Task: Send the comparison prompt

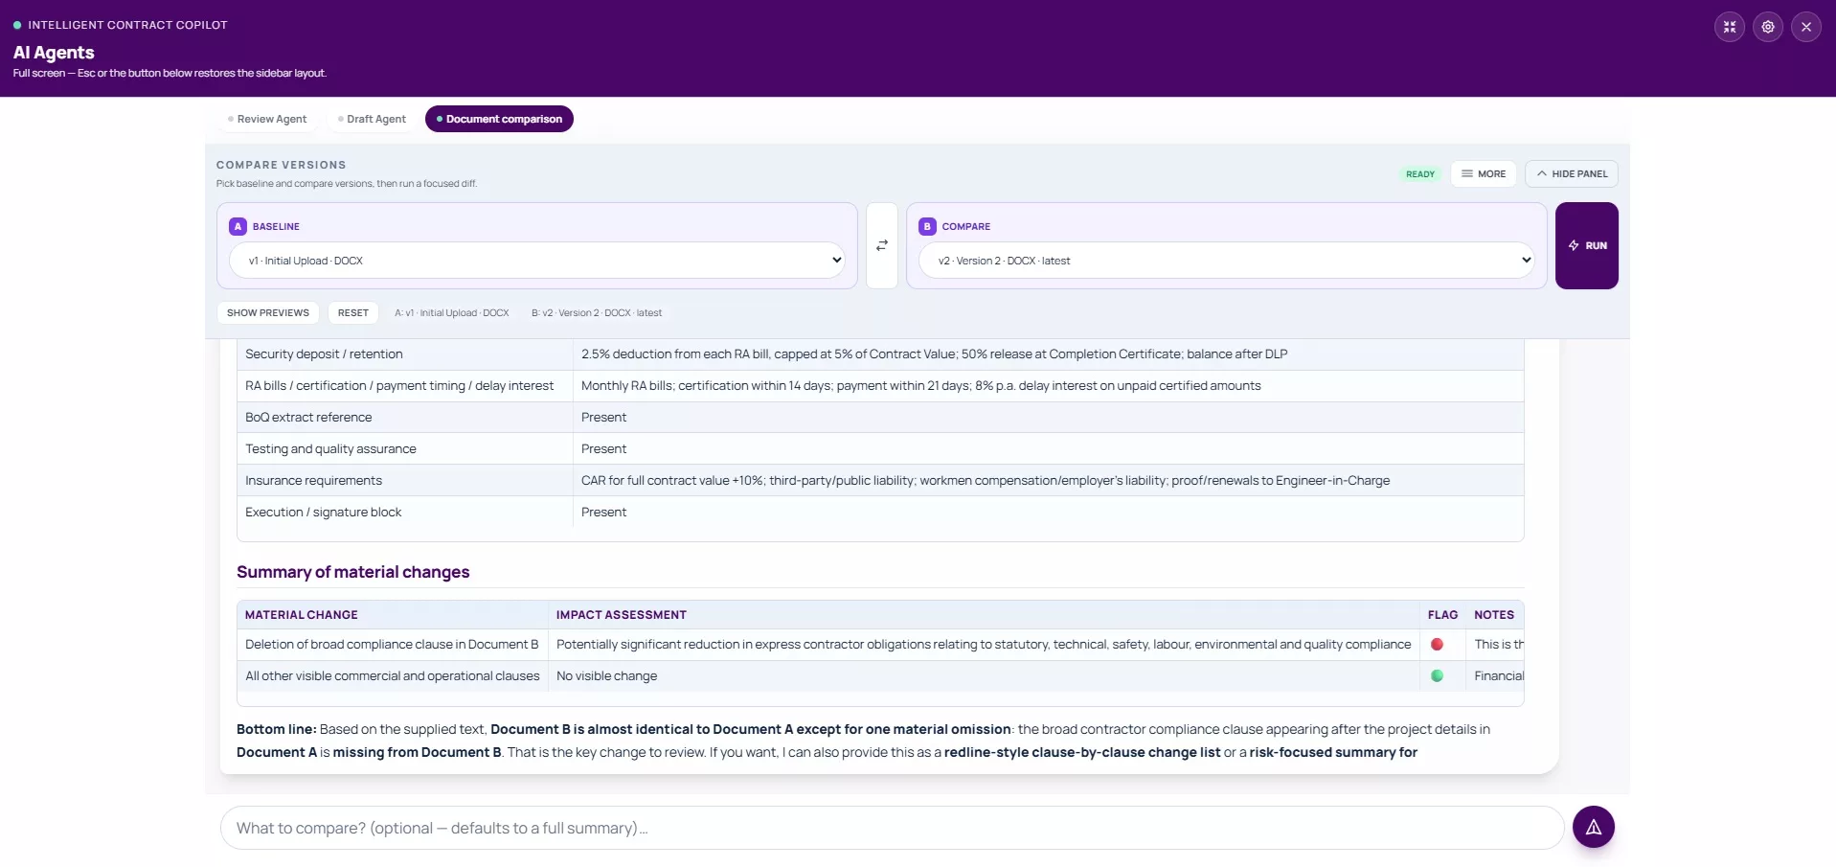Action: pyautogui.click(x=1594, y=827)
